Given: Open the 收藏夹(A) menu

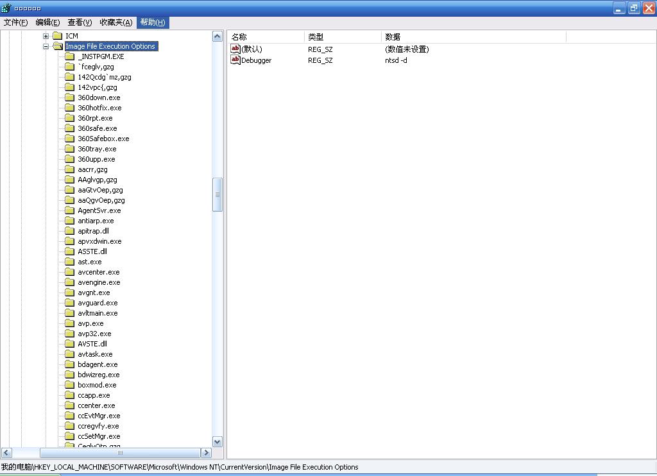Looking at the screenshot, I should (x=116, y=22).
